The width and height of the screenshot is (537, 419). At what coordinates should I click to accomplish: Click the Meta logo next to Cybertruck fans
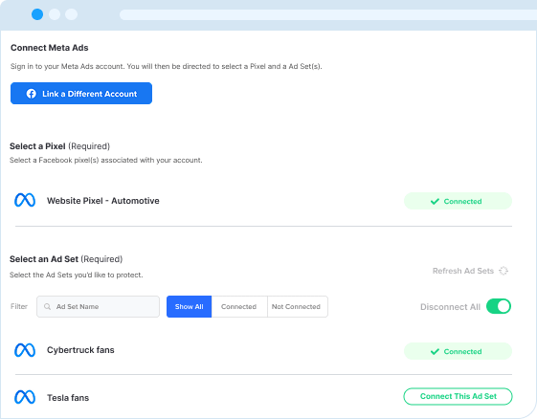(x=25, y=350)
